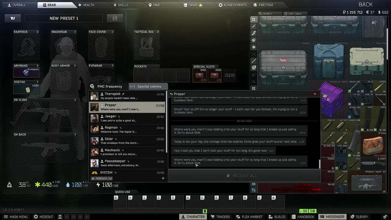Open the Skills tab
The height and width of the screenshot is (220, 391).
(121, 5)
